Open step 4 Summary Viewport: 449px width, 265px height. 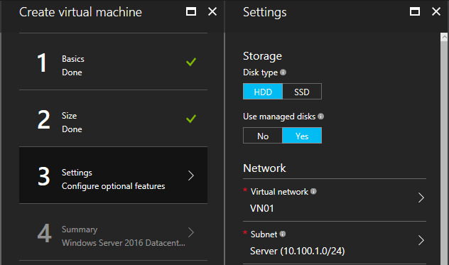pyautogui.click(x=114, y=232)
